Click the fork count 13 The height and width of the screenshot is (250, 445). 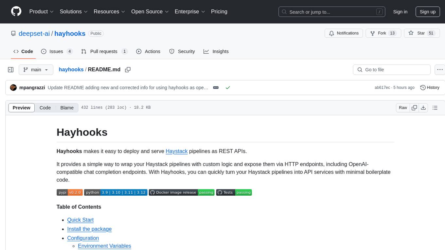[393, 33]
